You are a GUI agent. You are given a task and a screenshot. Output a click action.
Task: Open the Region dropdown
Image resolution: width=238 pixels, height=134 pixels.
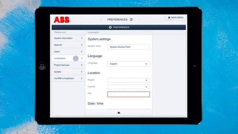(128, 80)
